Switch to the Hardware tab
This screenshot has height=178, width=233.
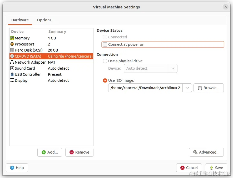click(20, 20)
